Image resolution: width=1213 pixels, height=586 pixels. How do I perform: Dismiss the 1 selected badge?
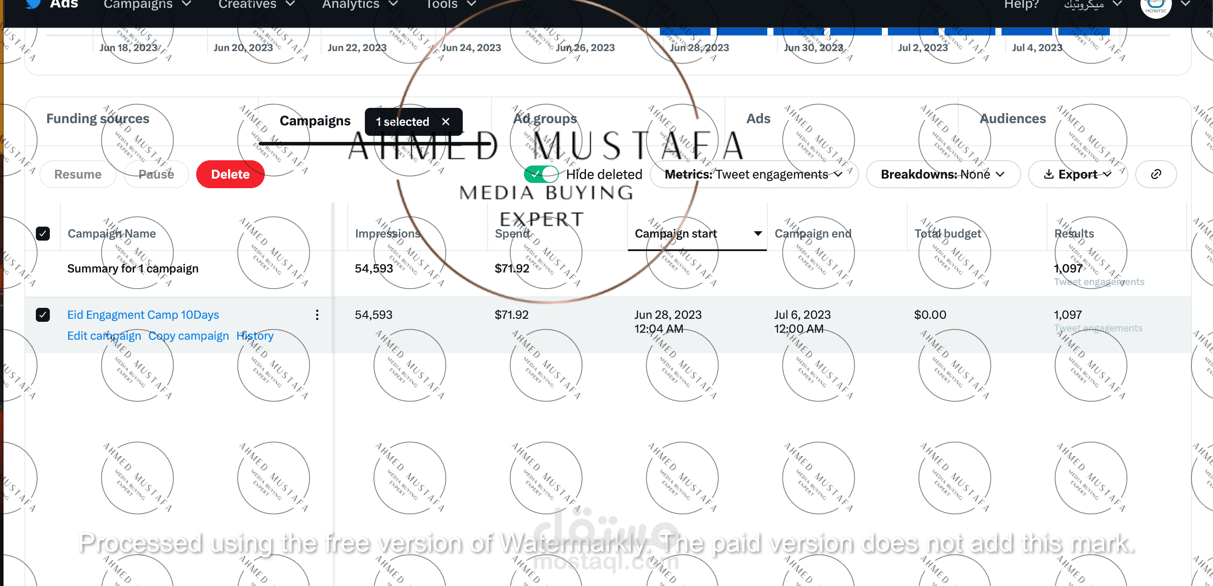point(445,122)
